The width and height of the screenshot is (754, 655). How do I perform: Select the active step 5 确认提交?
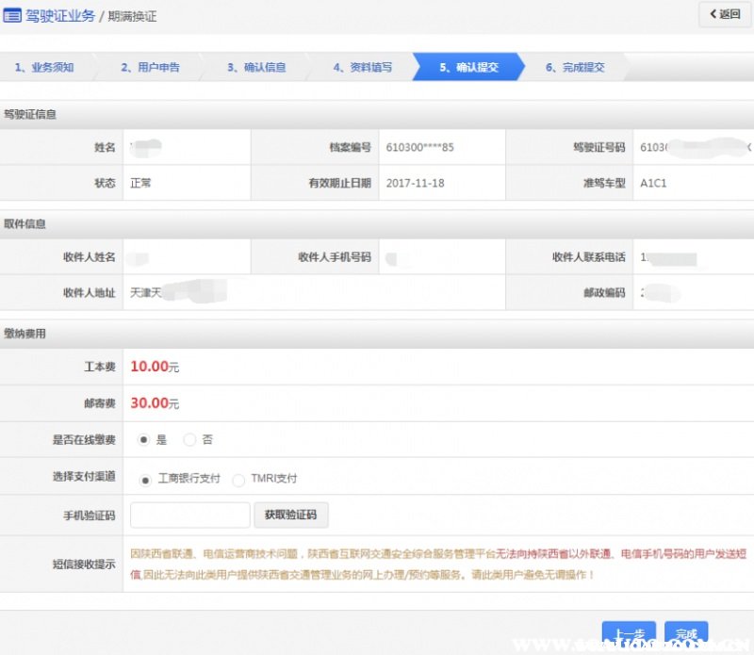point(469,68)
